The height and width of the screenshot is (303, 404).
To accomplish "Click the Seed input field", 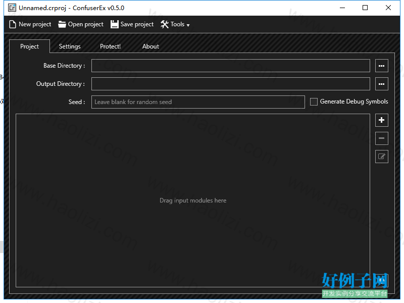I will click(x=198, y=102).
